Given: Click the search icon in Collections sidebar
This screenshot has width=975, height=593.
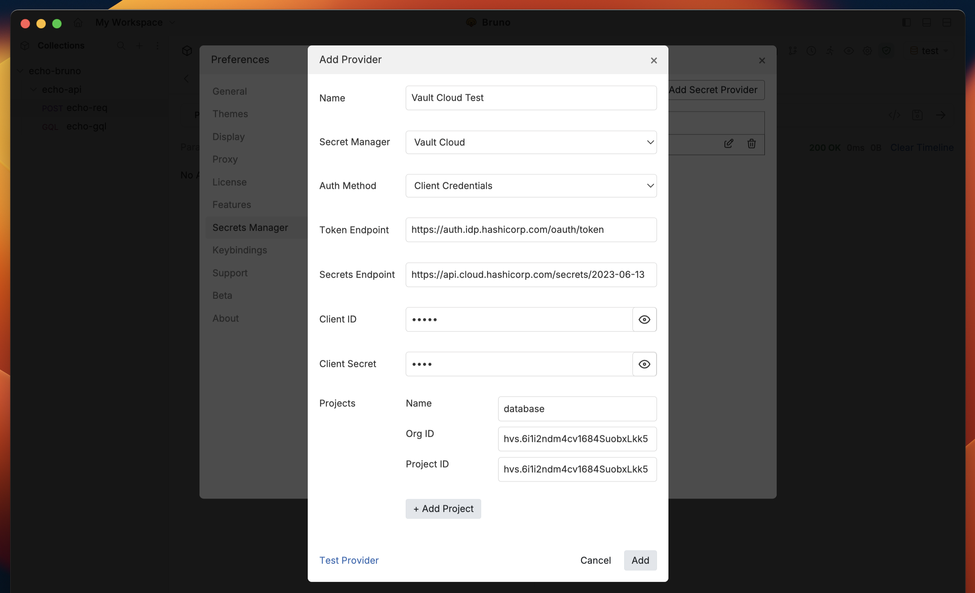Looking at the screenshot, I should tap(121, 46).
